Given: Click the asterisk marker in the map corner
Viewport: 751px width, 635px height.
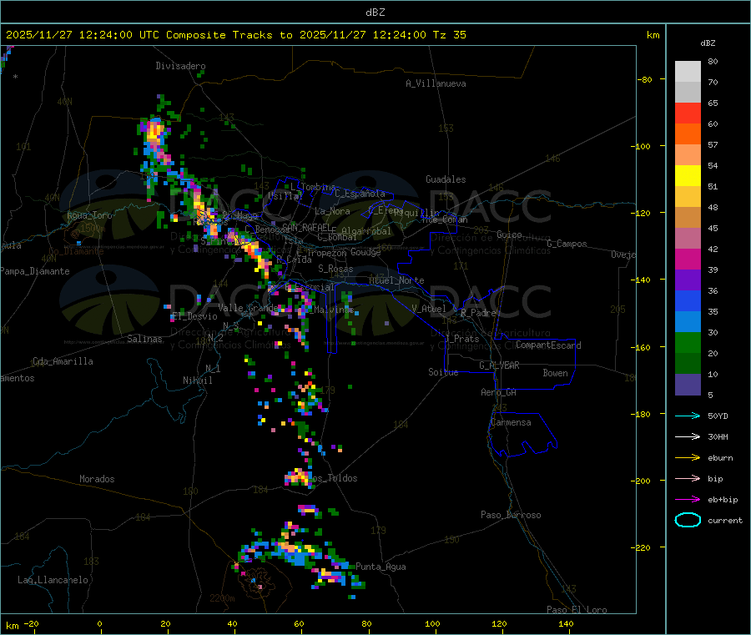Looking at the screenshot, I should coord(16,77).
